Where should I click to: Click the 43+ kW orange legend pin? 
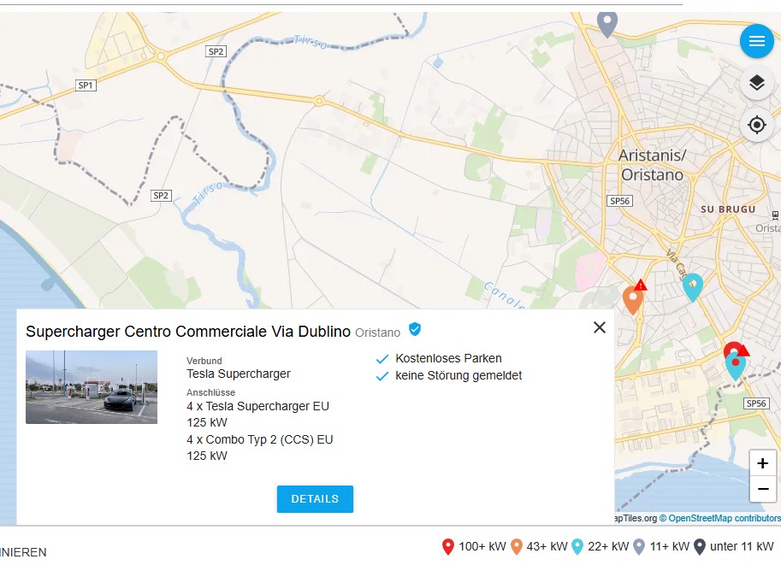pos(517,547)
